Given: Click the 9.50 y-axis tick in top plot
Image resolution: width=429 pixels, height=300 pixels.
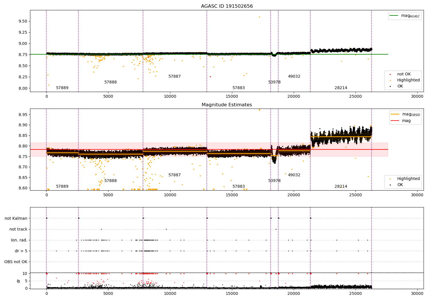Looking at the screenshot, I should pos(23,21).
